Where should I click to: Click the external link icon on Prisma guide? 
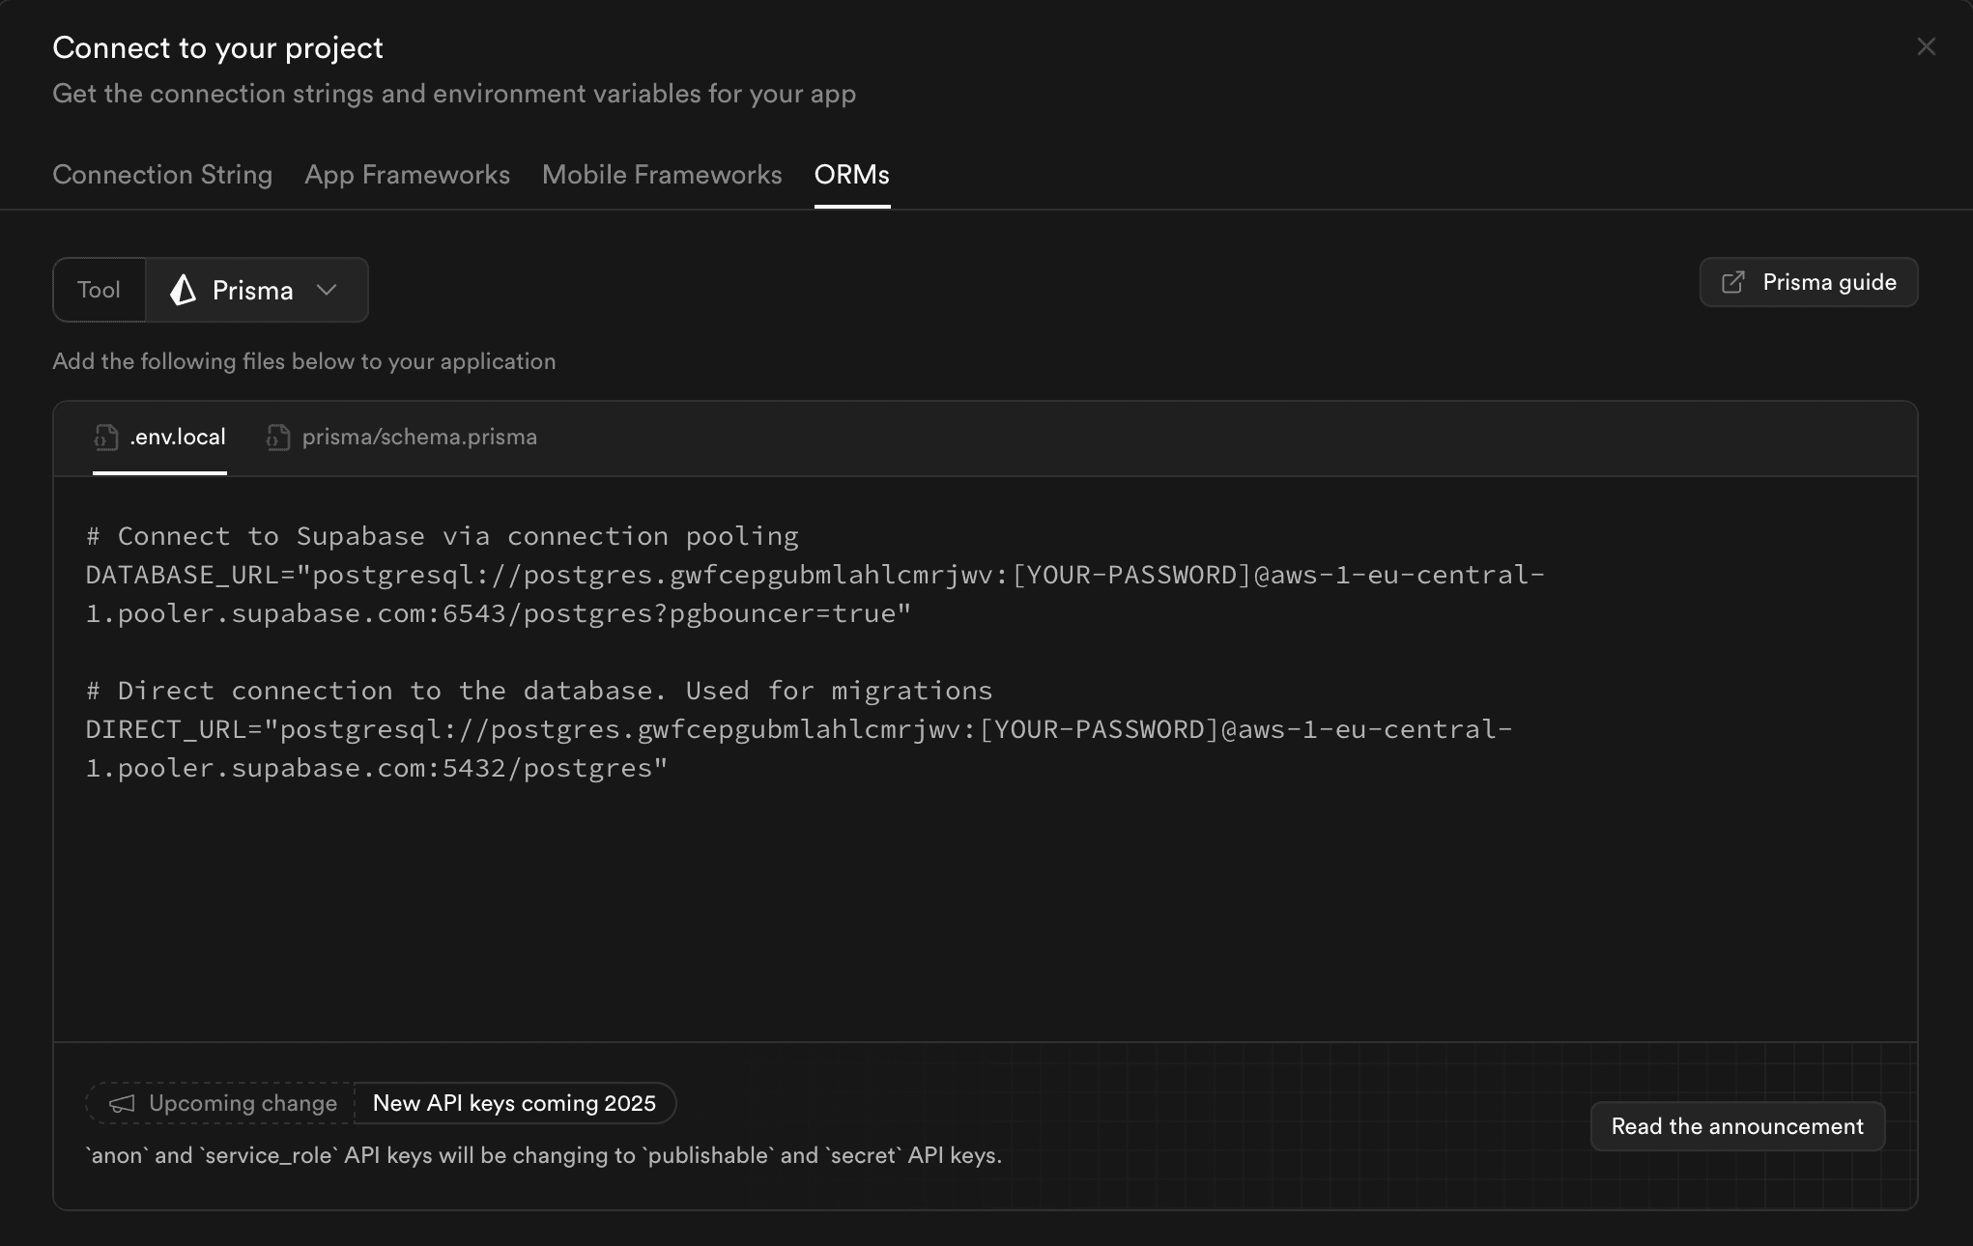tap(1733, 282)
